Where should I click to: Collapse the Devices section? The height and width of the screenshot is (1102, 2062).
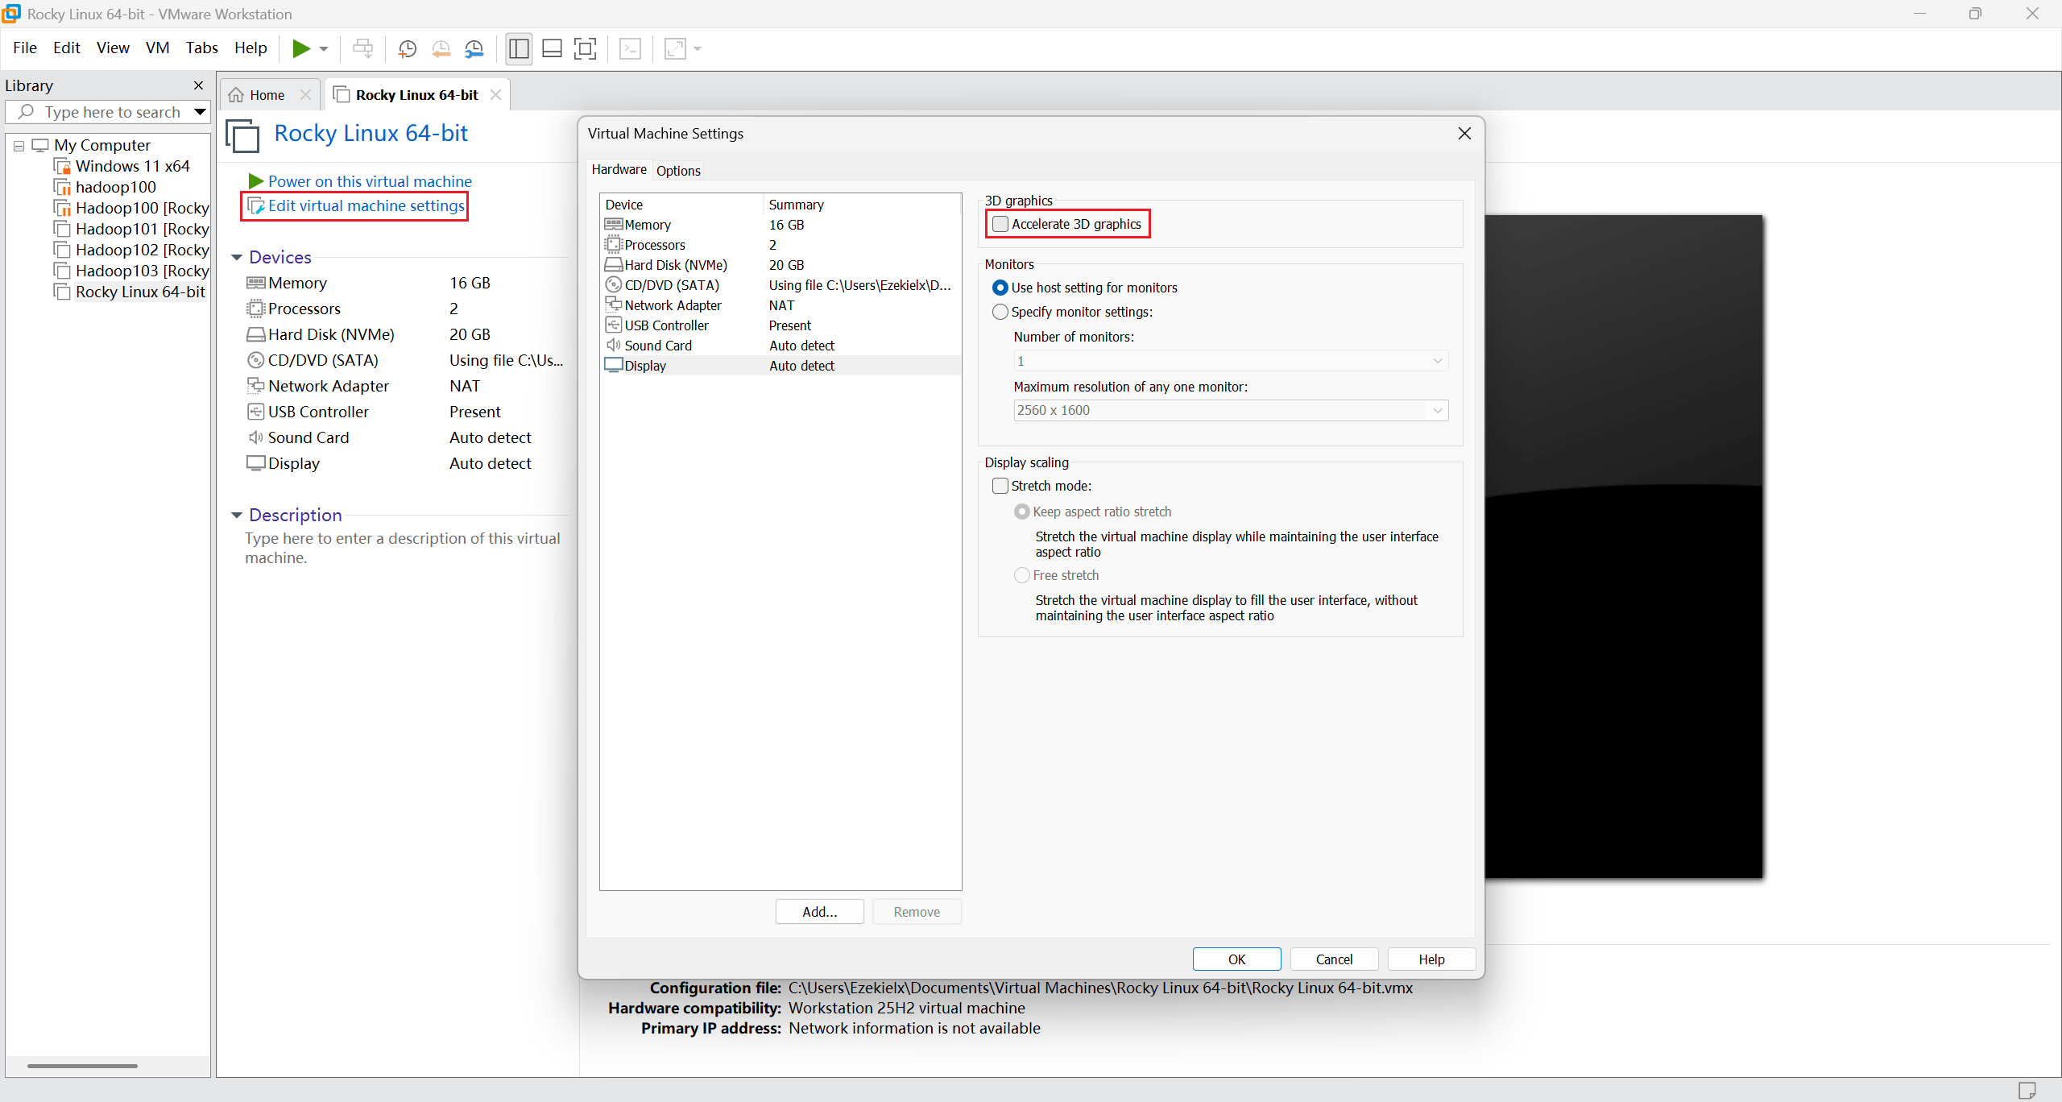pyautogui.click(x=237, y=258)
